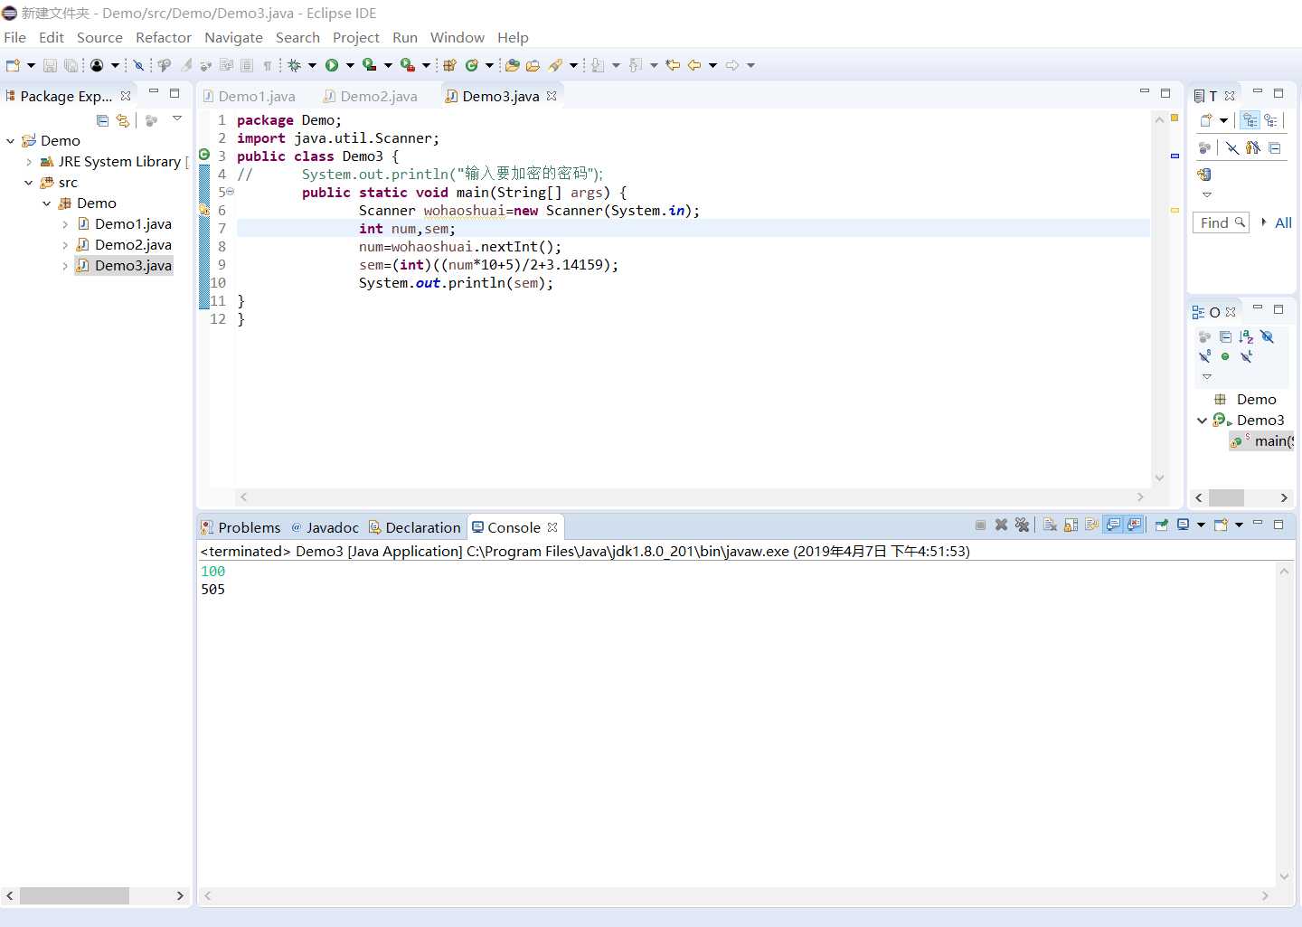Expand Demo1.java in Package Explorer
This screenshot has width=1302, height=927.
(x=65, y=224)
